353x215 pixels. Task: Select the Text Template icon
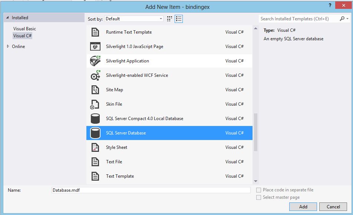tap(95, 176)
